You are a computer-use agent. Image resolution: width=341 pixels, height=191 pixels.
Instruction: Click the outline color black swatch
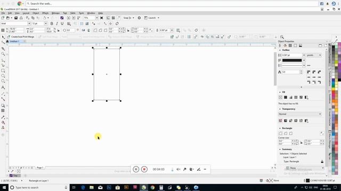point(292,60)
